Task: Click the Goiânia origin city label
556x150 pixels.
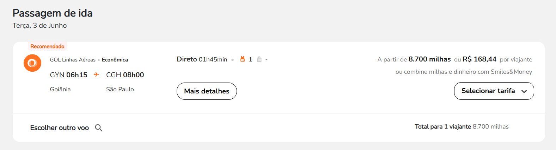Action: click(x=60, y=89)
